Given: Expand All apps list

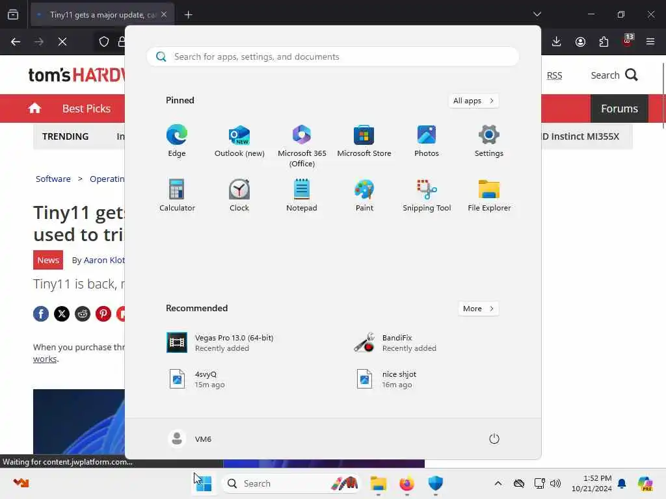Looking at the screenshot, I should pos(473,101).
